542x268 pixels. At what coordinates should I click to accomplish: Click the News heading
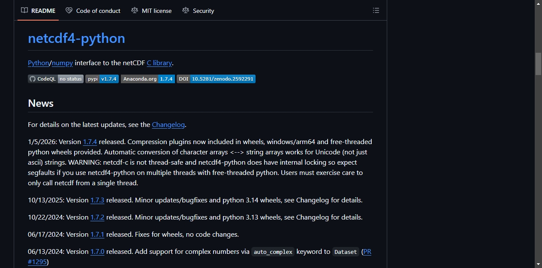pyautogui.click(x=41, y=103)
